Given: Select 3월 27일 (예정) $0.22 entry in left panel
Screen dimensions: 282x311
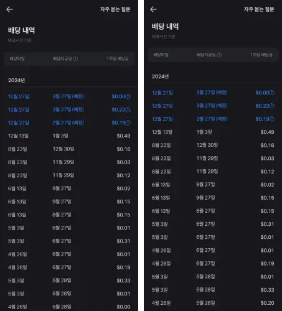Looking at the screenshot, I should point(69,109).
